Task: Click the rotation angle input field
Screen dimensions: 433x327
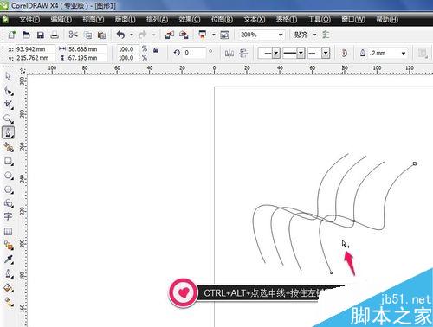Action: coord(194,53)
